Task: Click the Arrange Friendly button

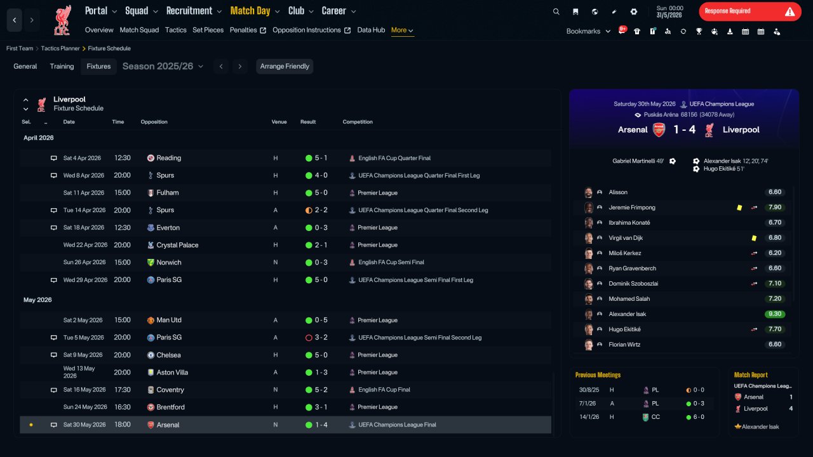Action: tap(285, 66)
